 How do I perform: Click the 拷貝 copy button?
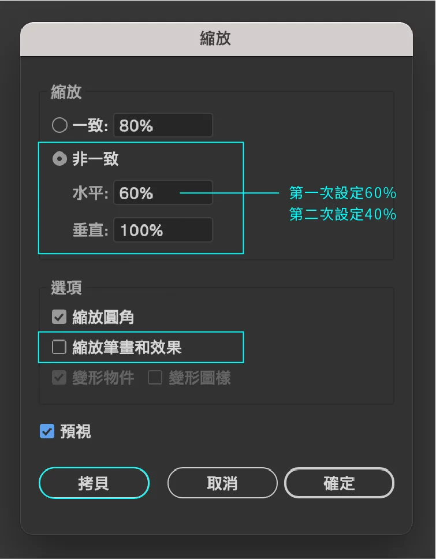click(94, 483)
